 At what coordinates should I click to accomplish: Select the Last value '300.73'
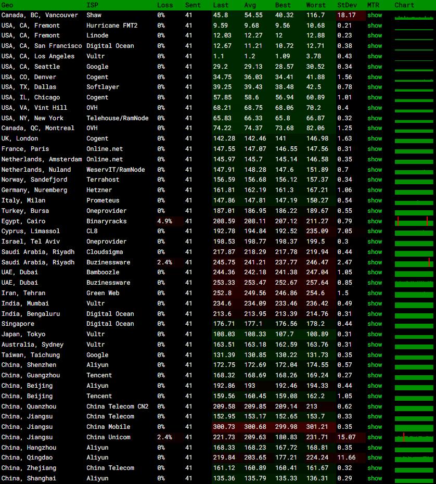(224, 427)
